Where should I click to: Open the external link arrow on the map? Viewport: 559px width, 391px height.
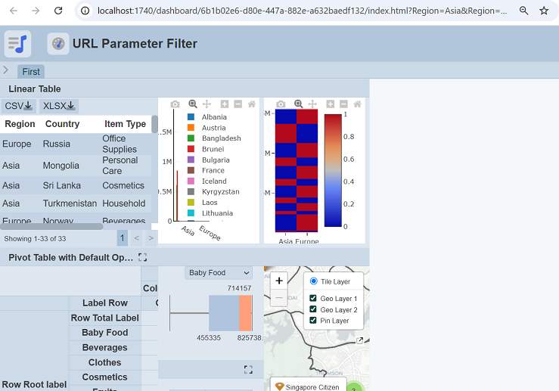point(360,340)
